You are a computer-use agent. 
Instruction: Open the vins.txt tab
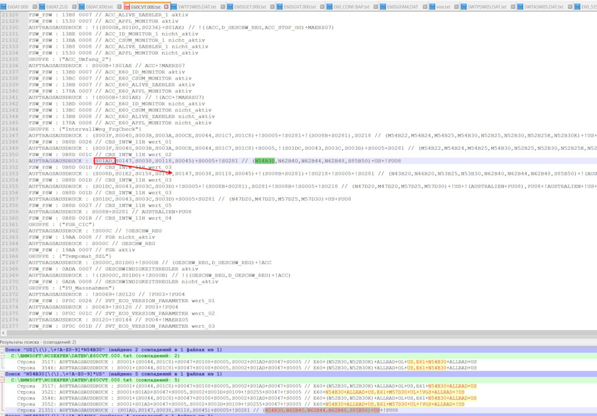coord(443,7)
